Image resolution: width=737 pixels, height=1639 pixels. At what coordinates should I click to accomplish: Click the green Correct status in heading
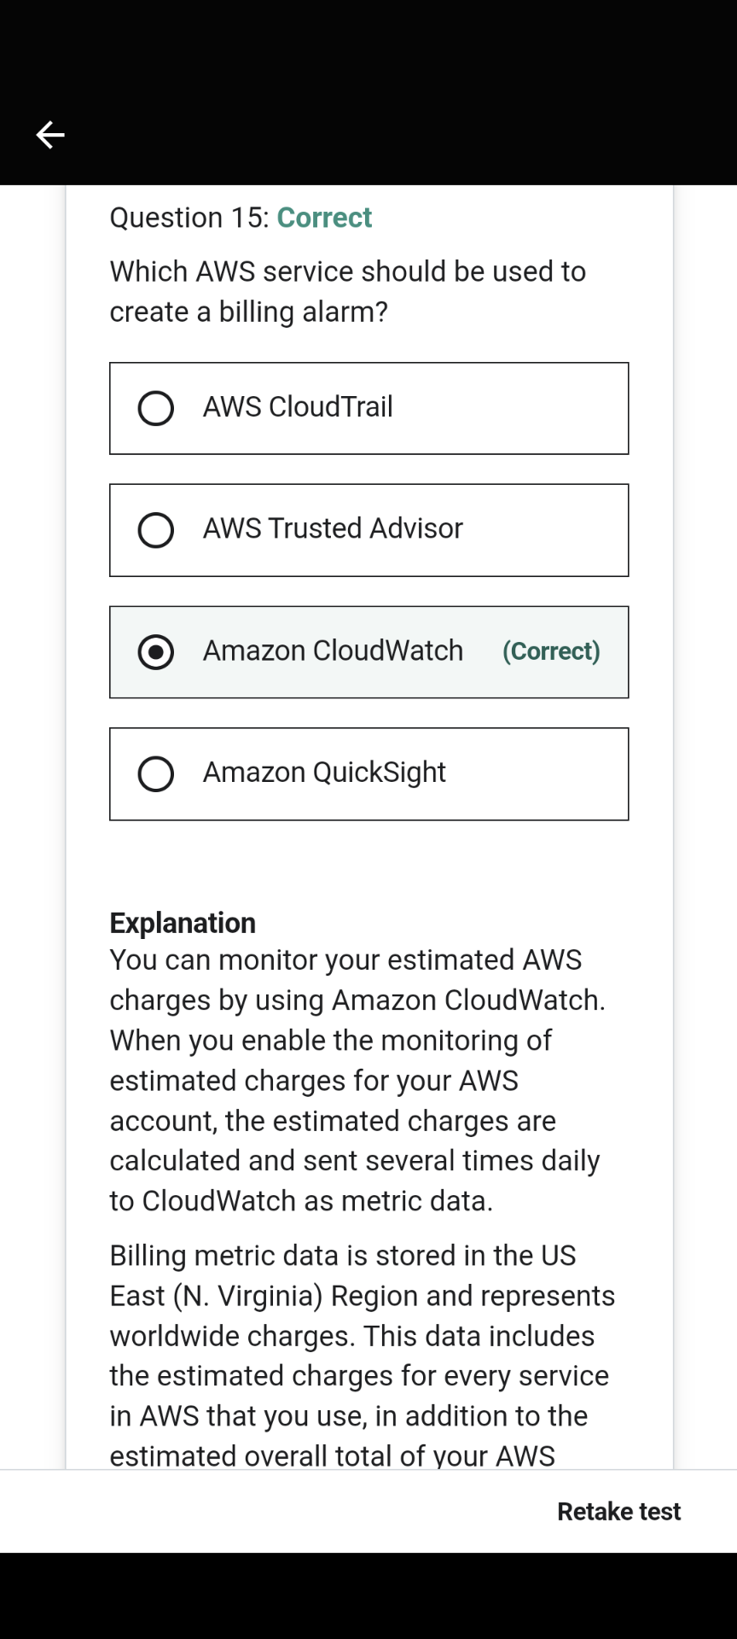click(324, 218)
